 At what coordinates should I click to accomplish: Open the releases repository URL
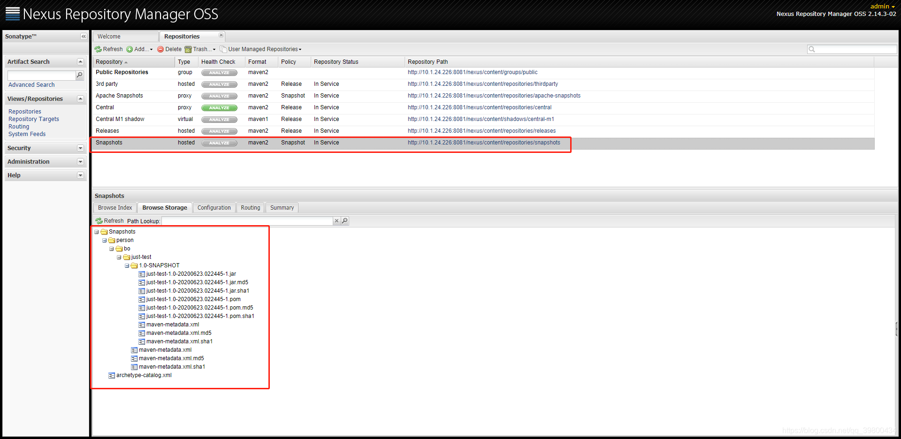click(481, 131)
